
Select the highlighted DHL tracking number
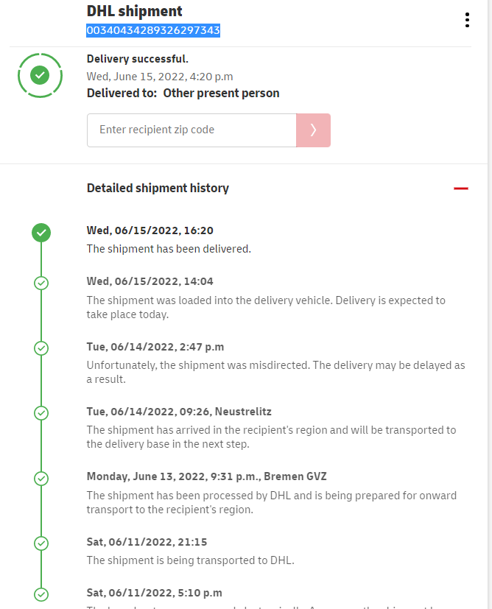tap(153, 30)
